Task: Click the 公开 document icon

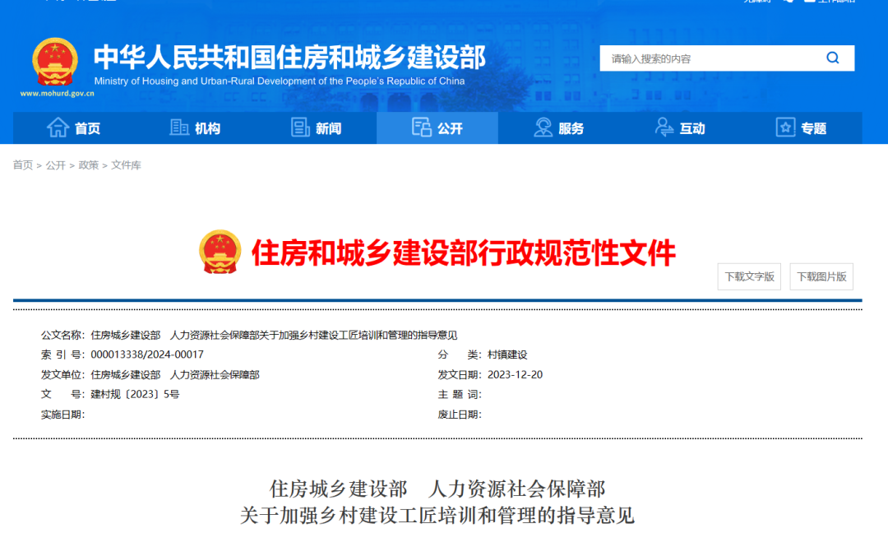Action: pos(421,127)
